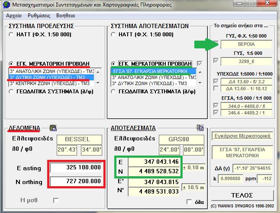Click the source zone list up arrow

(x=98, y=72)
